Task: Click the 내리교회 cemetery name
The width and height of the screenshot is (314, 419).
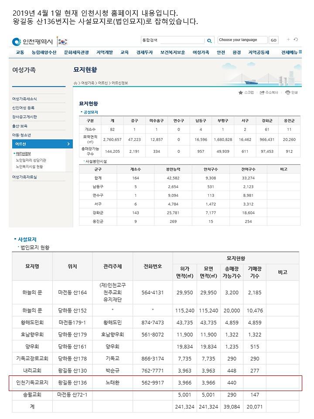Action: tap(32, 371)
